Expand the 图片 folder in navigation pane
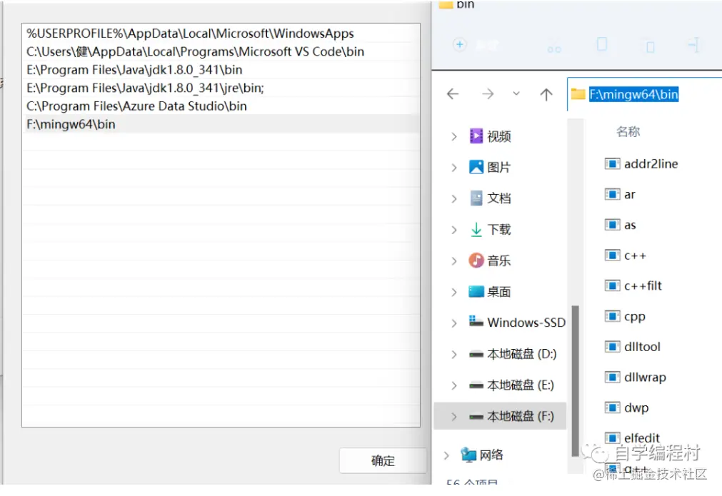The height and width of the screenshot is (496, 722). point(454,168)
